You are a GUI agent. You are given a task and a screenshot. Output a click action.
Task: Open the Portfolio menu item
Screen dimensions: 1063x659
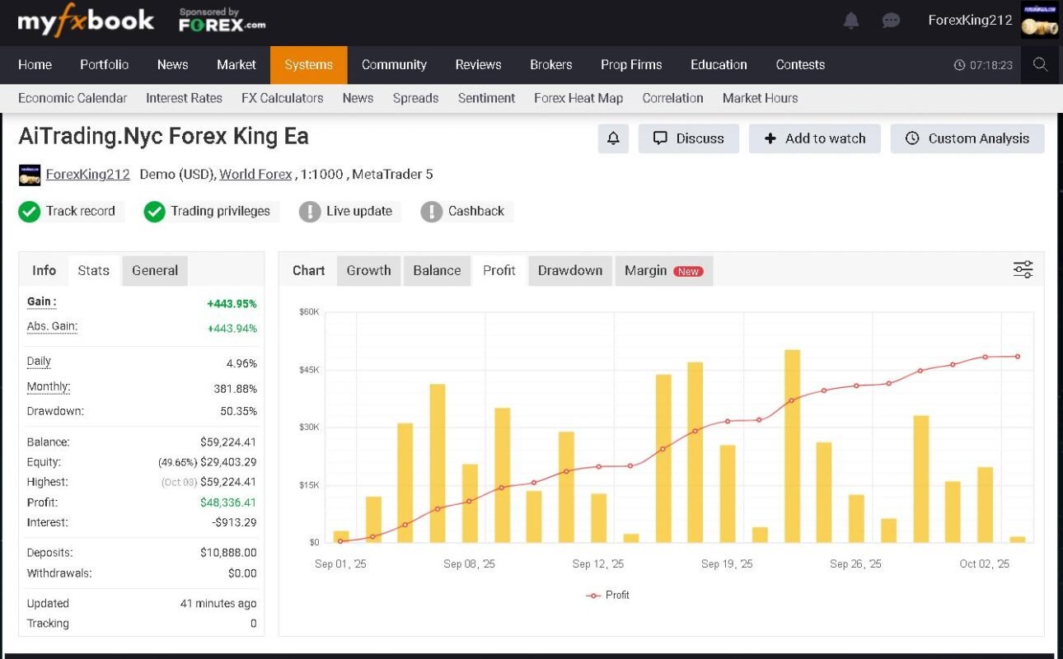104,65
